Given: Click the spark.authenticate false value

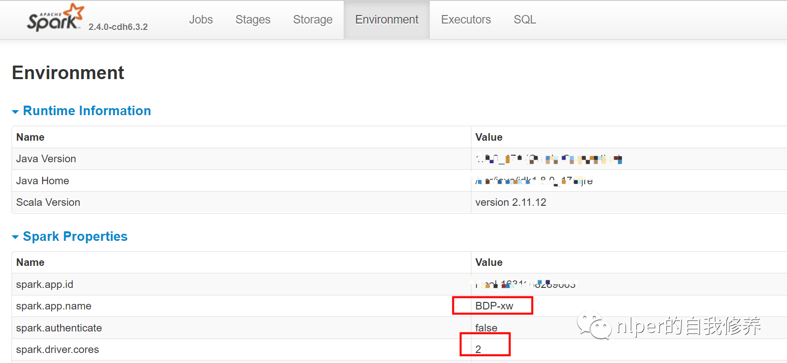Looking at the screenshot, I should [486, 328].
